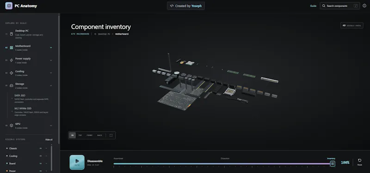Click the ATX MAINBOARD label
The height and width of the screenshot is (173, 370).
(x=80, y=34)
